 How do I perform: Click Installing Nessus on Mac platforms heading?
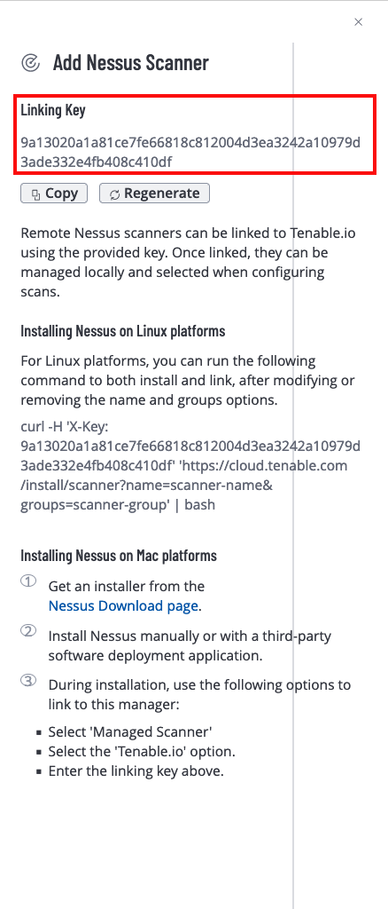(x=119, y=555)
